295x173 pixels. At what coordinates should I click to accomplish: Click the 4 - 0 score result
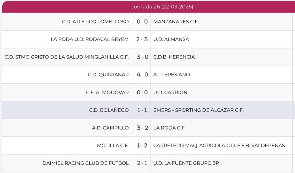142,75
